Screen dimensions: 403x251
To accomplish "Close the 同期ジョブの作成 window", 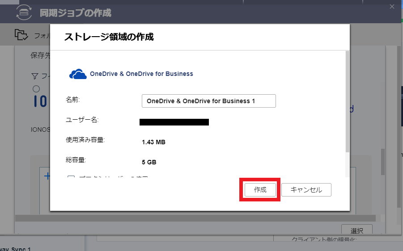I will (x=392, y=7).
